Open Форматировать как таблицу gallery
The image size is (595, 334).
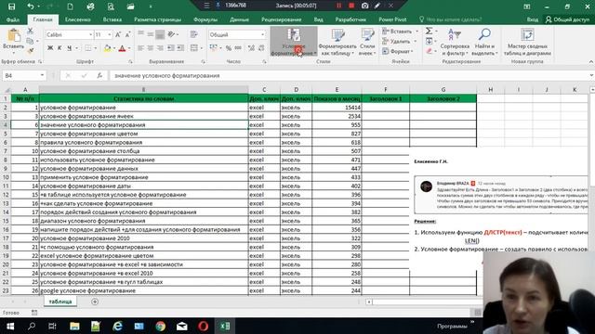point(337,42)
